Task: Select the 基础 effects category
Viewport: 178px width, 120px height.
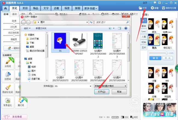Action: (143, 26)
